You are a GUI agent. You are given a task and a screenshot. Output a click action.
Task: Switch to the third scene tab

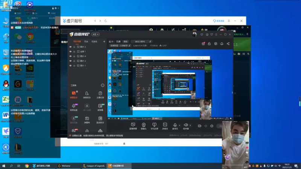click(94, 41)
